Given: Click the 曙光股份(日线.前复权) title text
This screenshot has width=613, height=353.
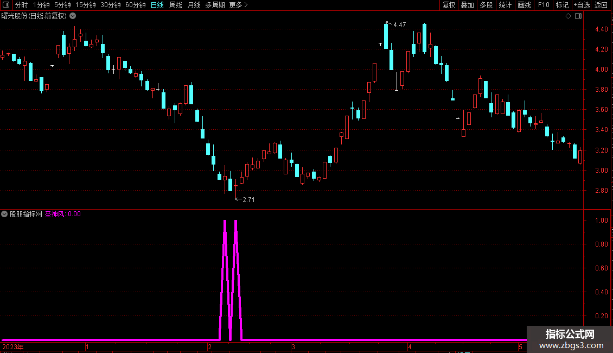Looking at the screenshot, I should (x=34, y=16).
